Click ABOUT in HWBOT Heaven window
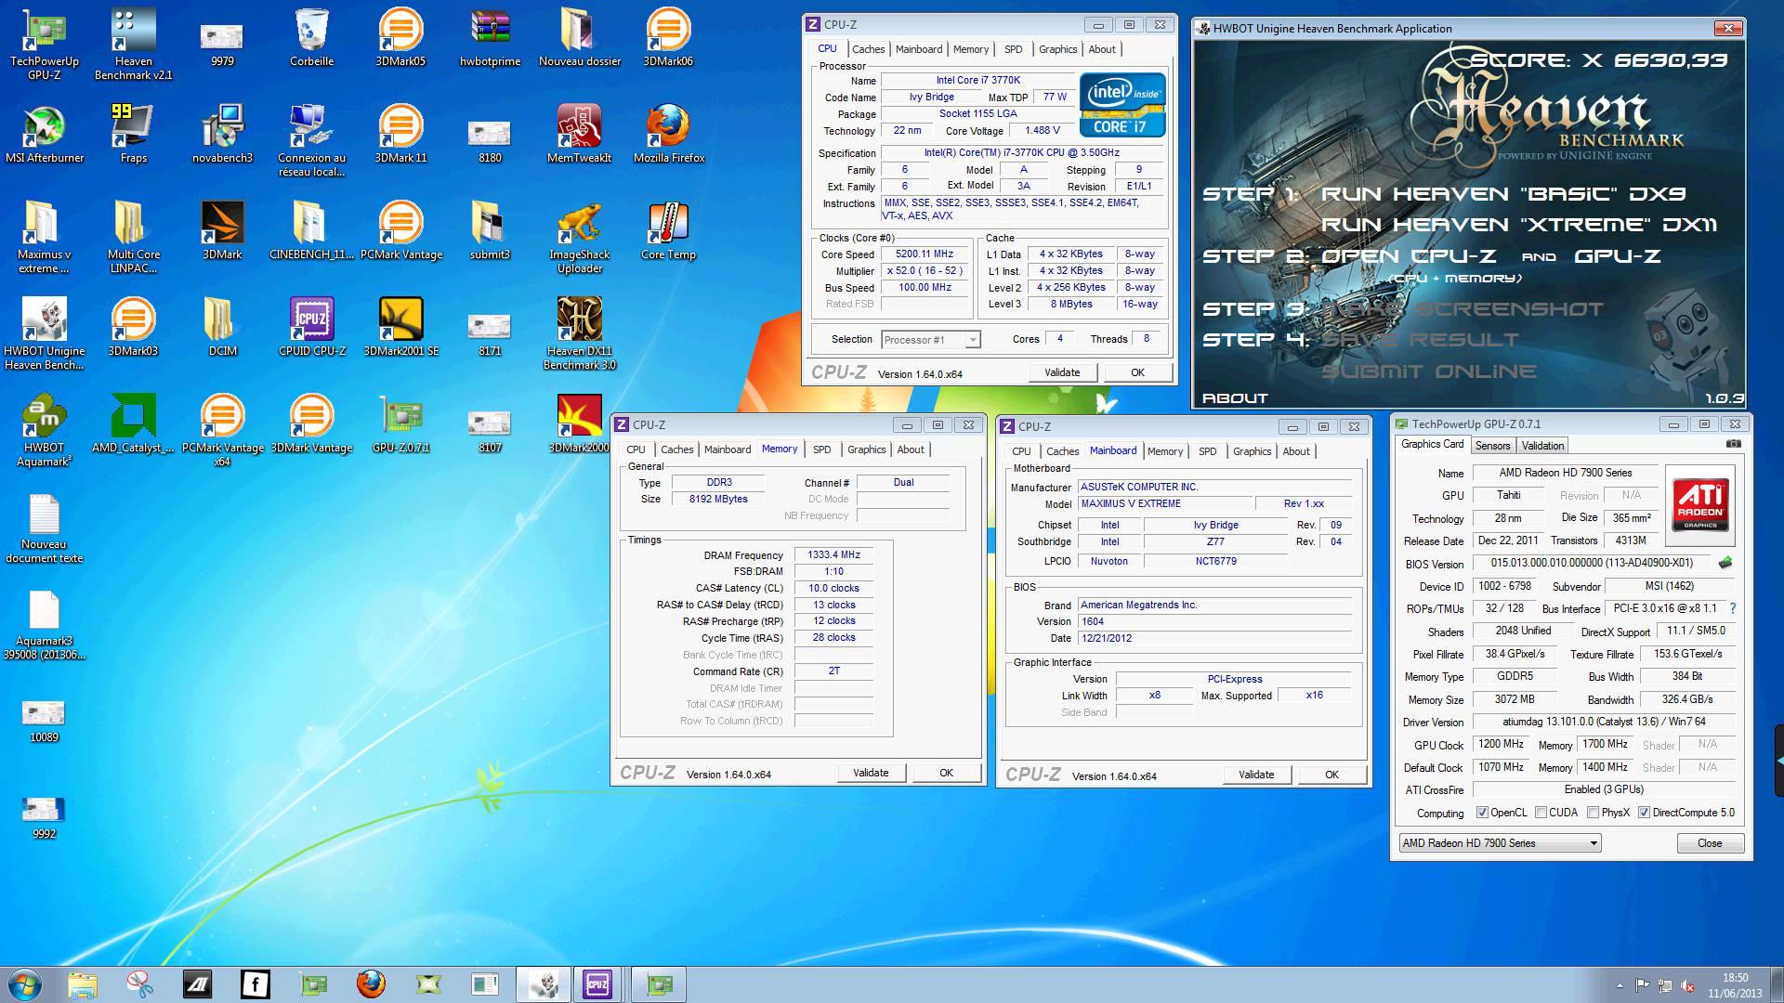This screenshot has width=1784, height=1003. [x=1235, y=397]
